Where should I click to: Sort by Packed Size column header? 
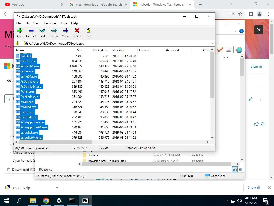click(97, 50)
